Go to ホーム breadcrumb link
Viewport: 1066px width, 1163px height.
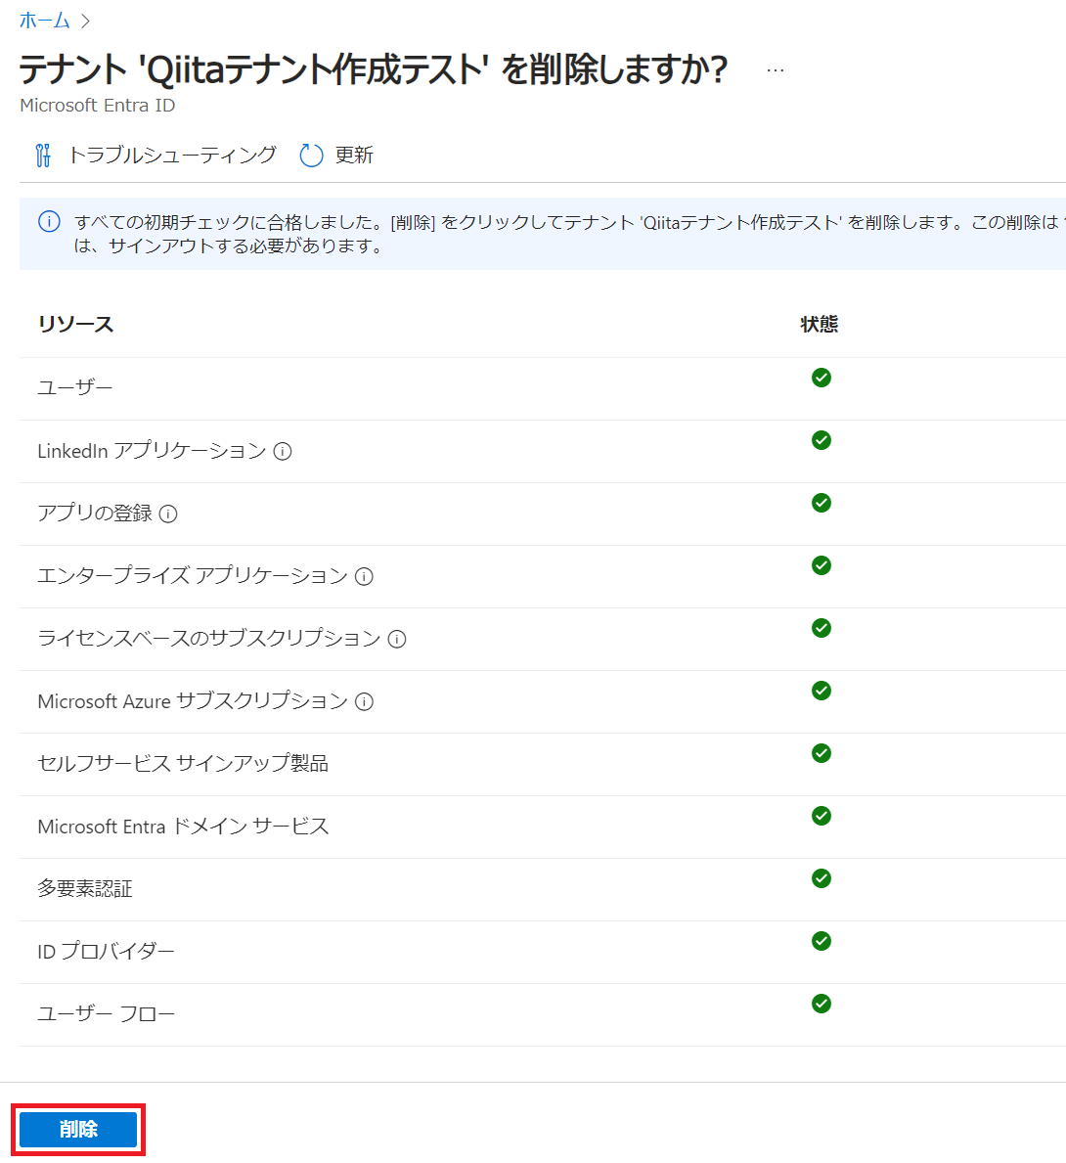click(x=45, y=20)
